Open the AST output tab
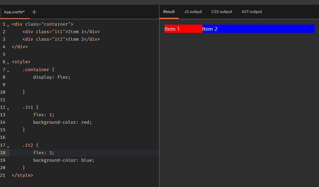 (x=252, y=12)
